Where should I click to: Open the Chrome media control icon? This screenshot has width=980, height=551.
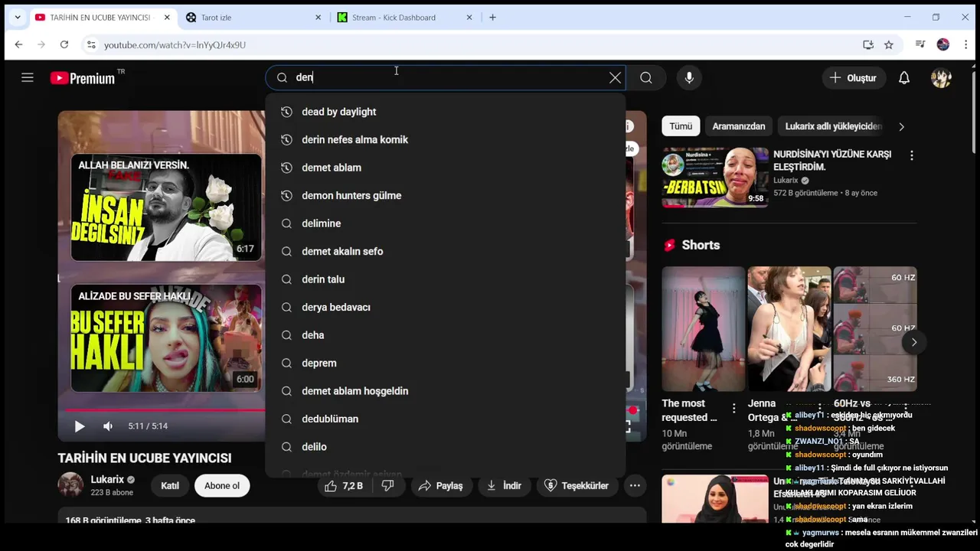click(x=920, y=45)
